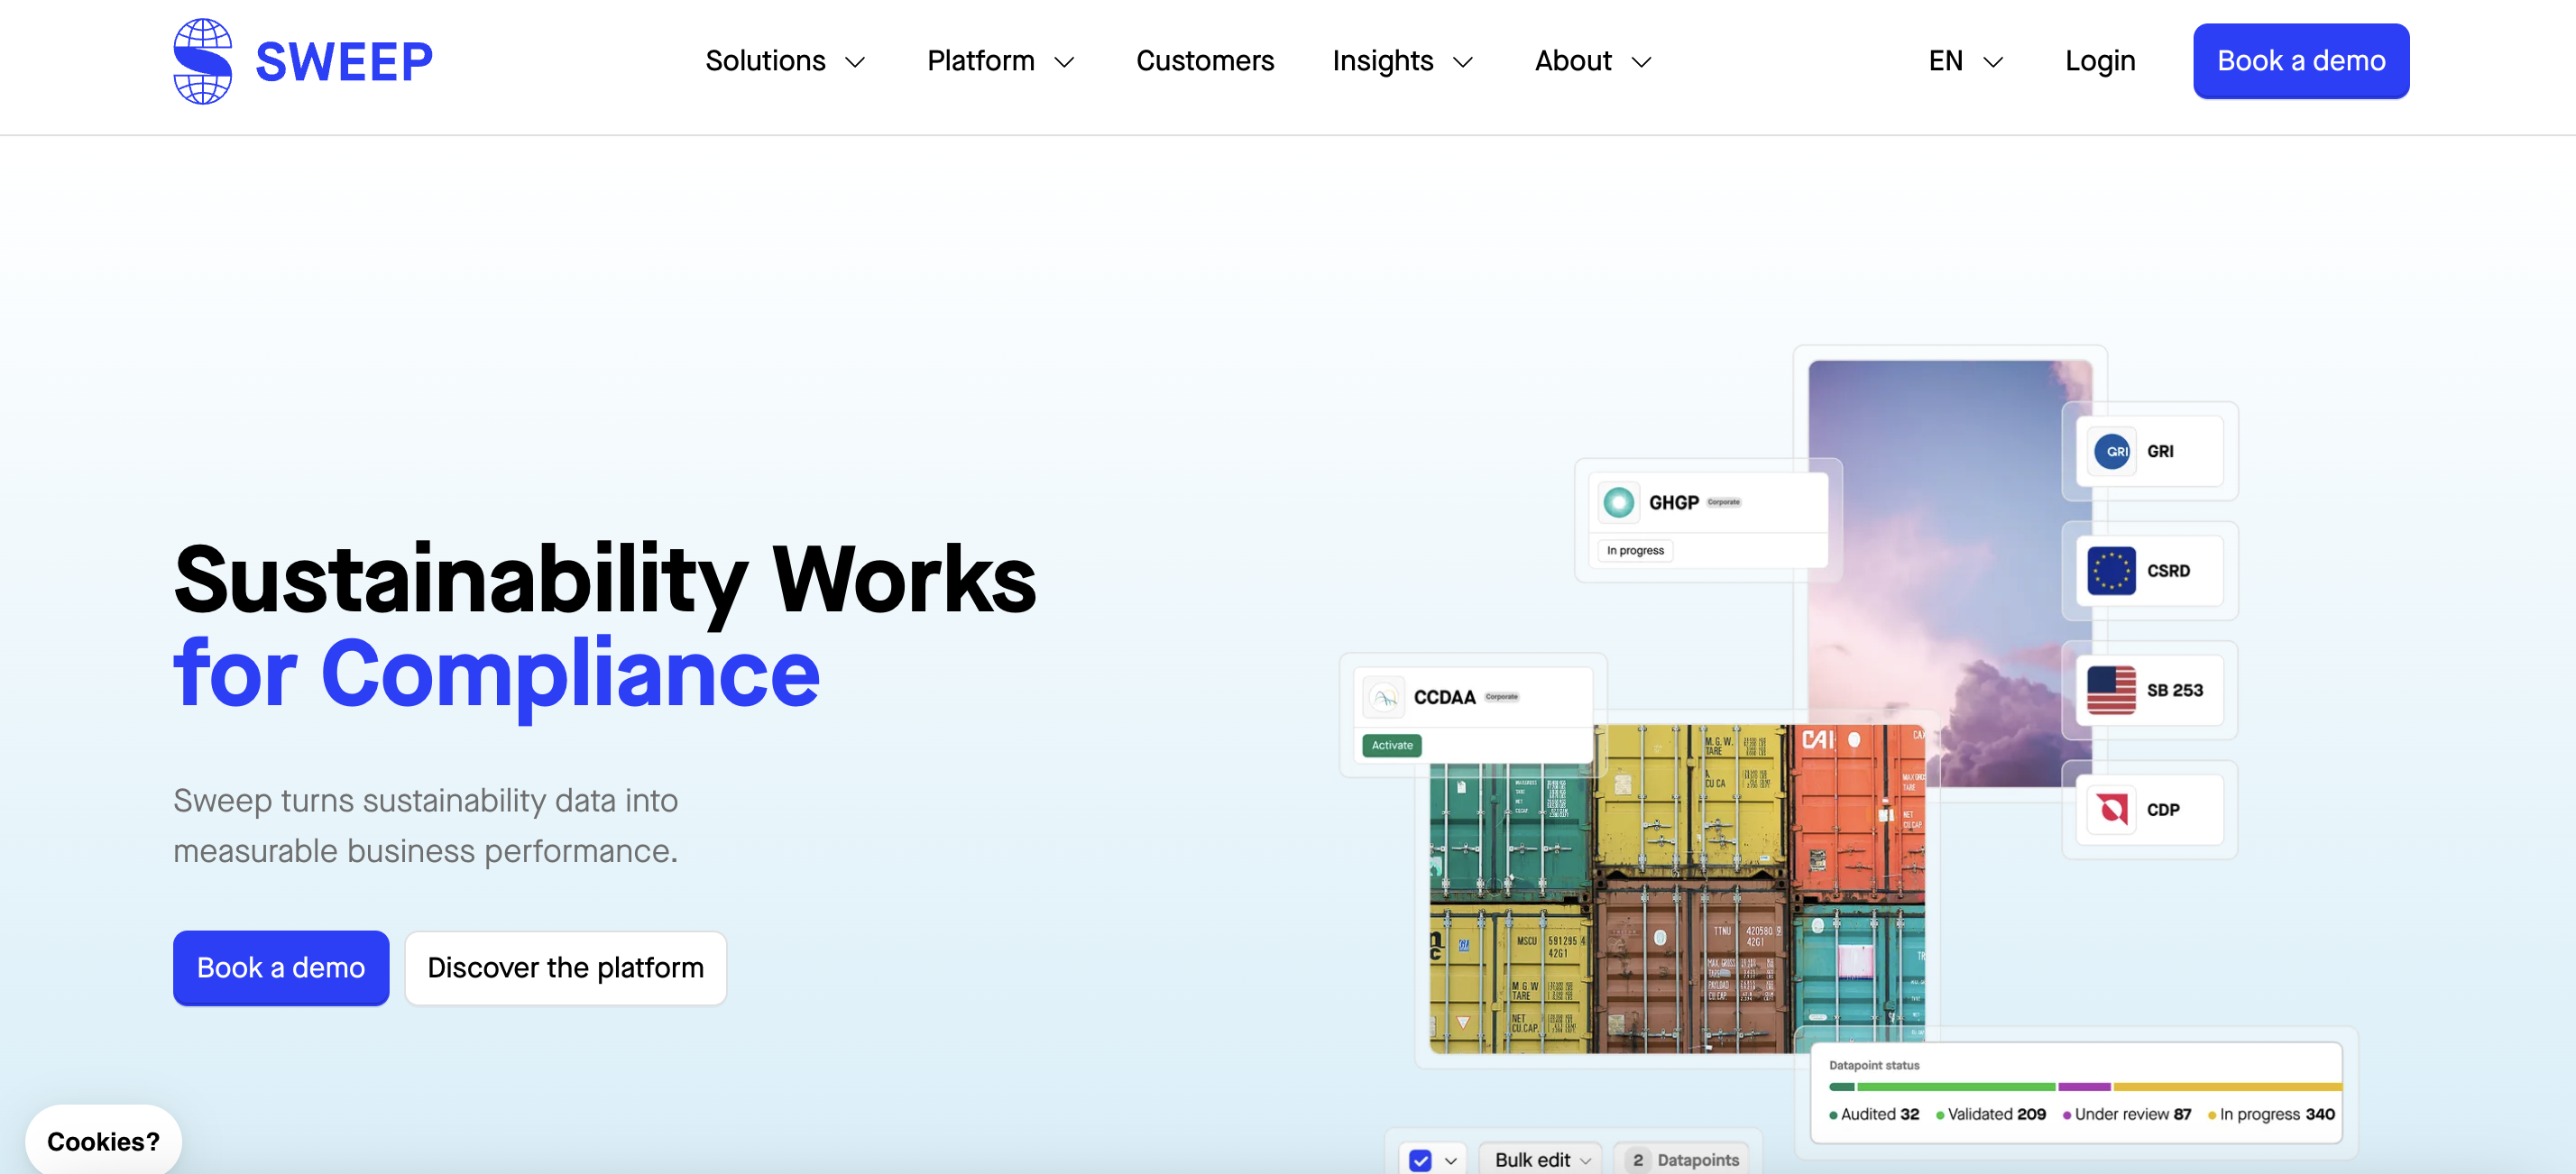Toggle the blue select-all checkbox
This screenshot has height=1174, width=2576.
(x=1420, y=1160)
